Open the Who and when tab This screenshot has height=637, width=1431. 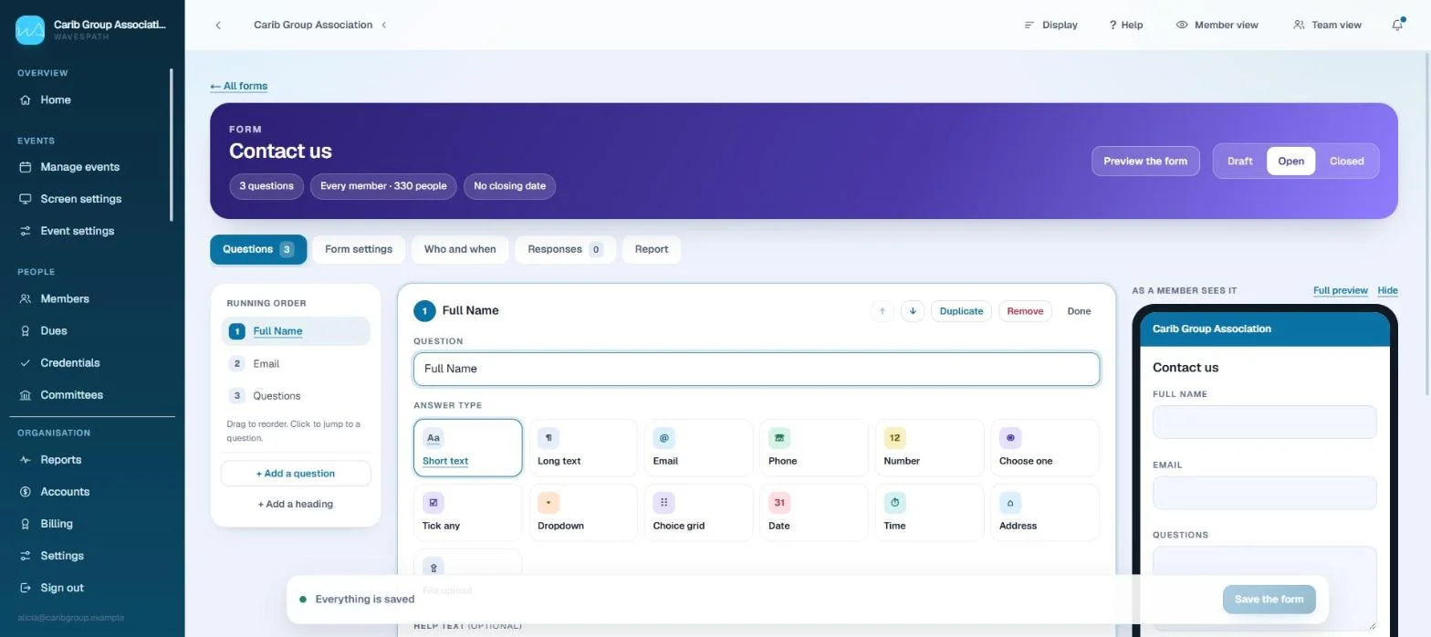pyautogui.click(x=460, y=249)
